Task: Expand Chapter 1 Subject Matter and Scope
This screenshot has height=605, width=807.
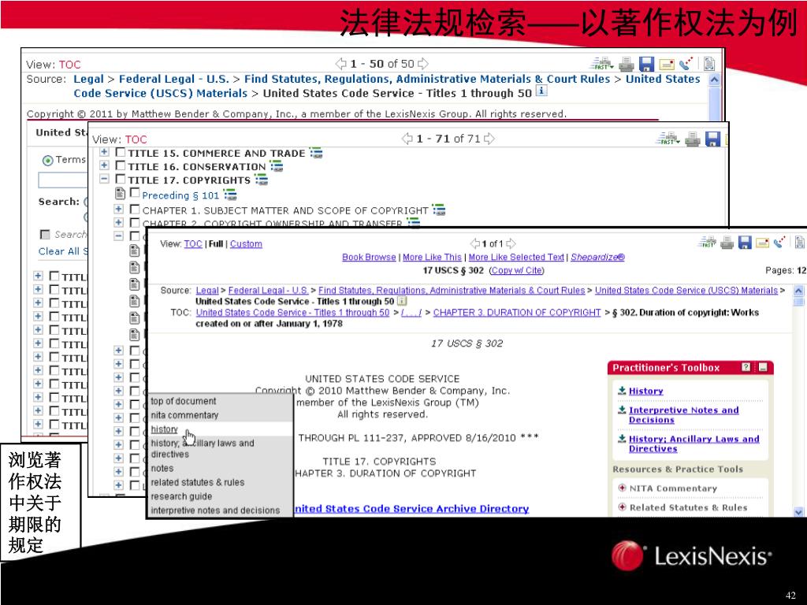Action: tap(118, 209)
